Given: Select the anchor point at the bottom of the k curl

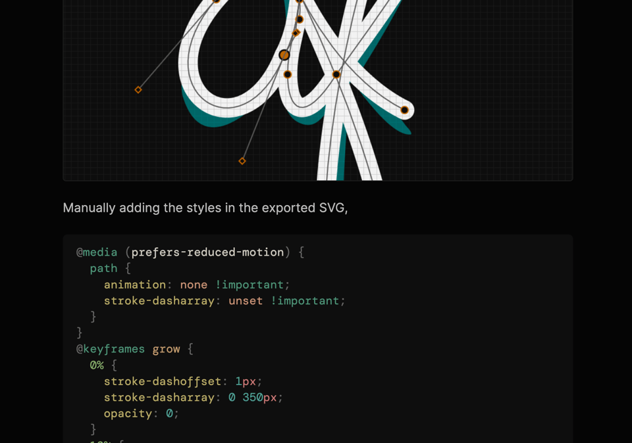Looking at the screenshot, I should click(404, 108).
